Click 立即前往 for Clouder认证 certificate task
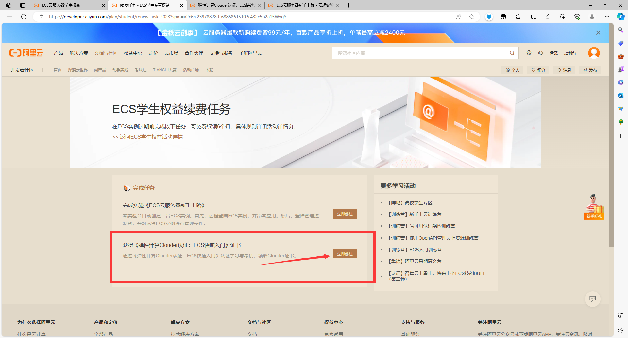Image resolution: width=628 pixels, height=338 pixels. 345,254
